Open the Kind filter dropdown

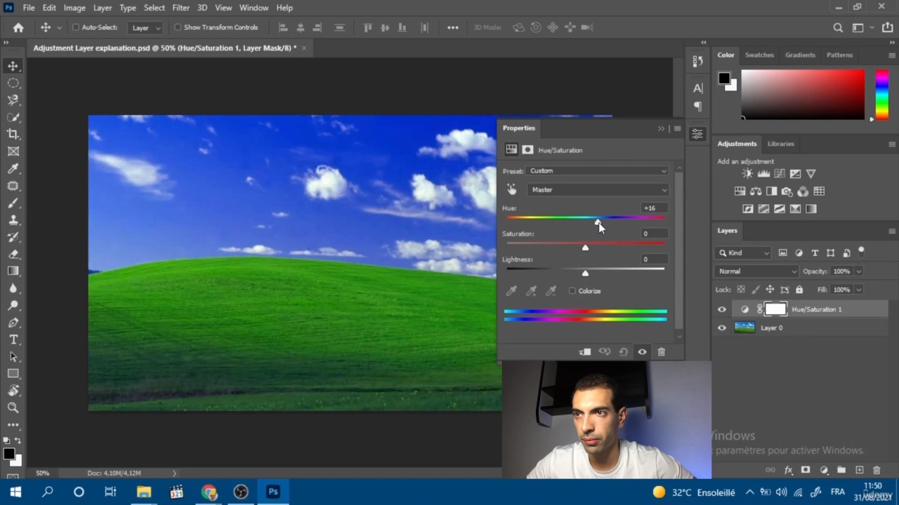coord(744,252)
